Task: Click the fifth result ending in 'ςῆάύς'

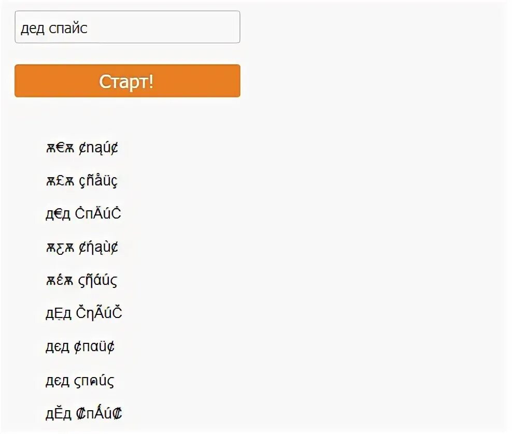Action: [x=82, y=280]
